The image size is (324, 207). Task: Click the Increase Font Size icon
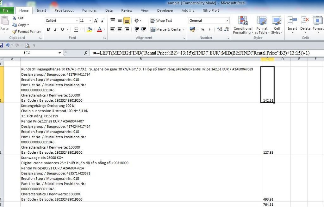[x=96, y=21]
